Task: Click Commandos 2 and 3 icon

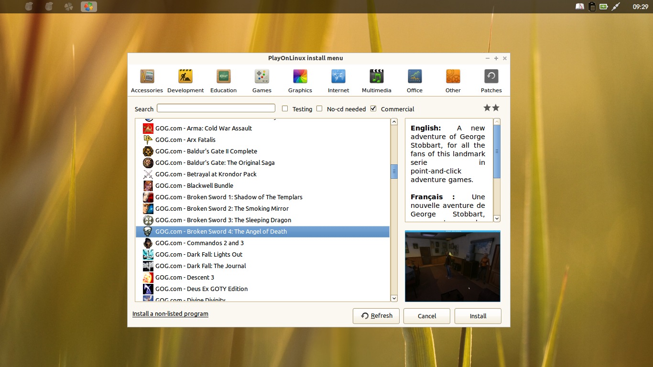Action: click(x=148, y=243)
